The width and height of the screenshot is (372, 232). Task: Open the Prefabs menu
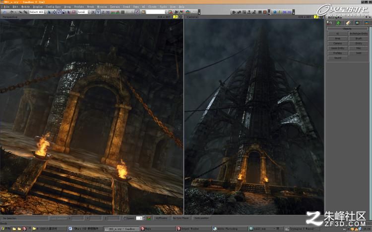coord(79,6)
